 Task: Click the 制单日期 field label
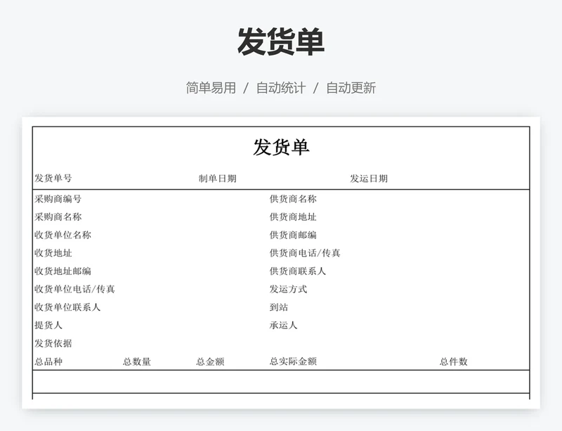217,179
